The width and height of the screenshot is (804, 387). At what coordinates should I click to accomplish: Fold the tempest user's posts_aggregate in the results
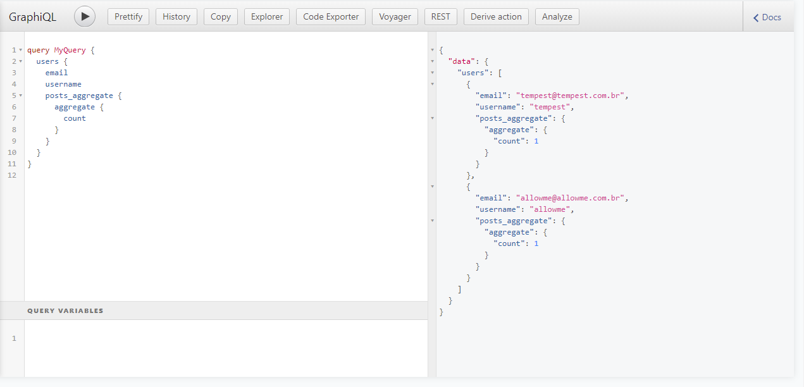click(433, 118)
